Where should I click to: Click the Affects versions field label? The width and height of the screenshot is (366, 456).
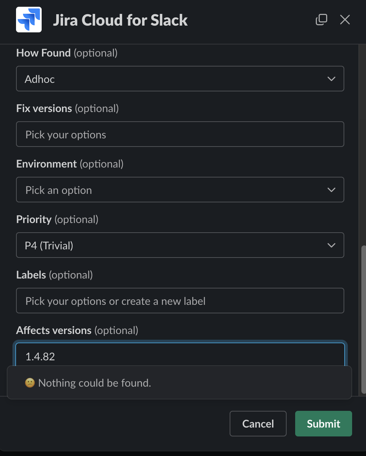click(x=77, y=330)
